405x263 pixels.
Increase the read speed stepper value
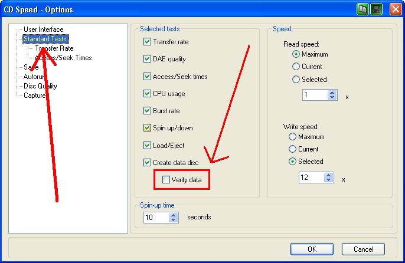pyautogui.click(x=332, y=92)
